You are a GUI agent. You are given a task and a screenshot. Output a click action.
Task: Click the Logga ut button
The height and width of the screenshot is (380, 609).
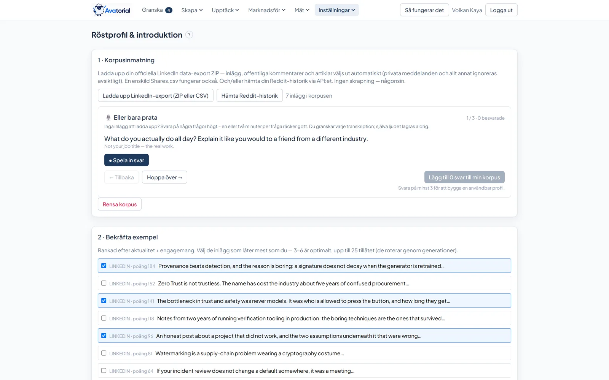pyautogui.click(x=501, y=10)
